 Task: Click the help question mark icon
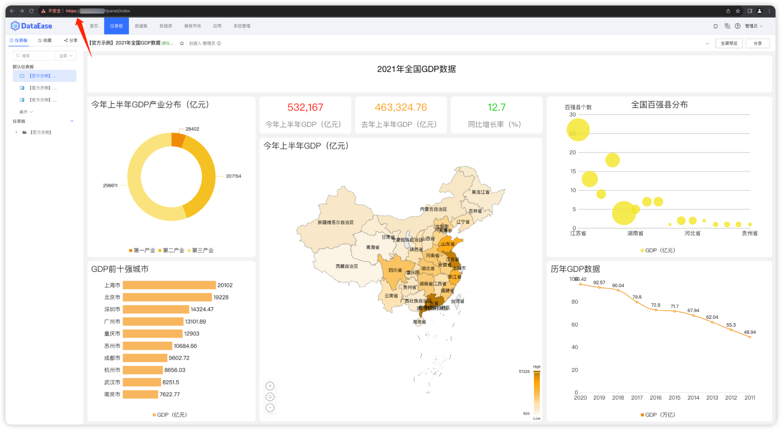coord(738,26)
